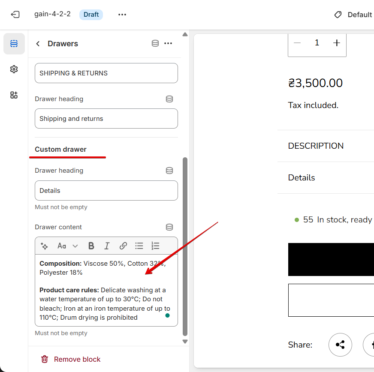Open the Default template selector
The image size is (374, 372).
coord(353,15)
